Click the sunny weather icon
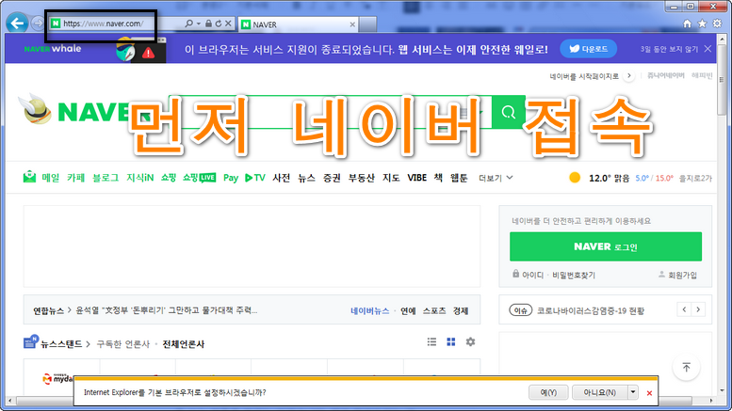This screenshot has width=732, height=411. click(575, 178)
